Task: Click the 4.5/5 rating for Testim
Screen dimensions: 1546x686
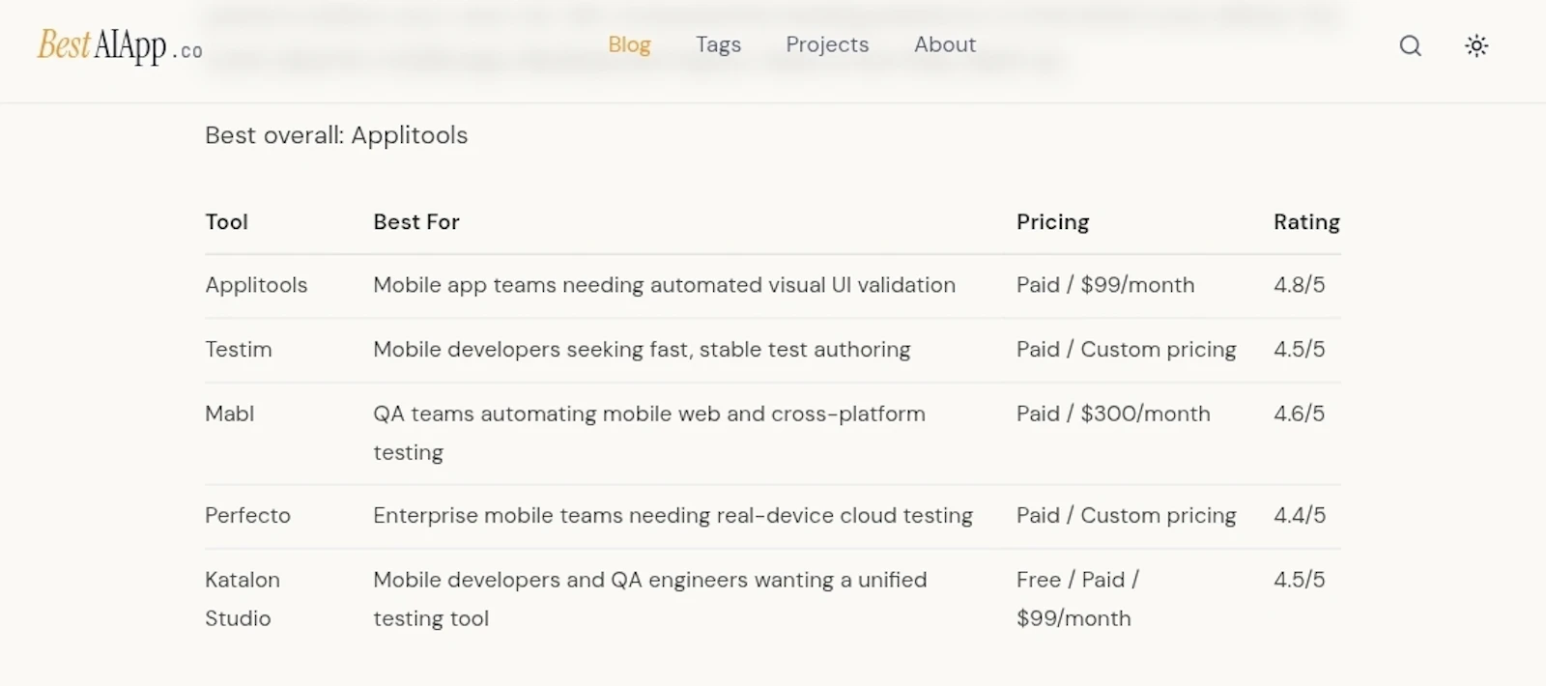Action: point(1300,350)
